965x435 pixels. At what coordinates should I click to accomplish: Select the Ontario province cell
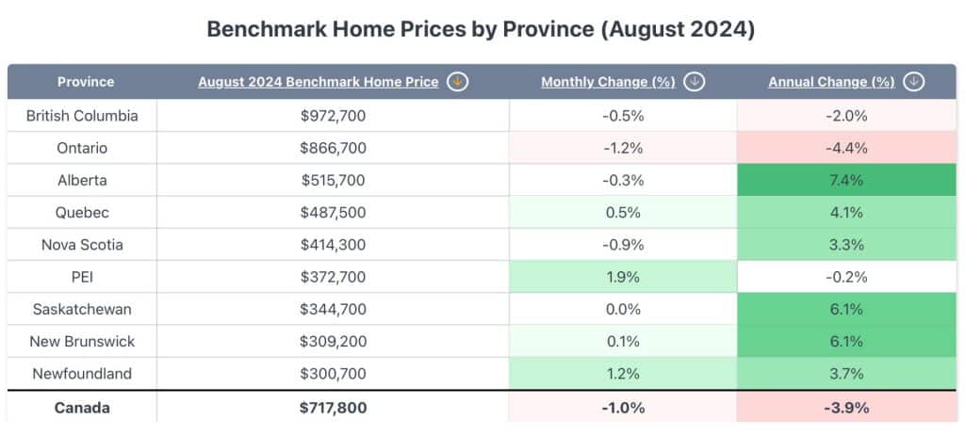[82, 148]
